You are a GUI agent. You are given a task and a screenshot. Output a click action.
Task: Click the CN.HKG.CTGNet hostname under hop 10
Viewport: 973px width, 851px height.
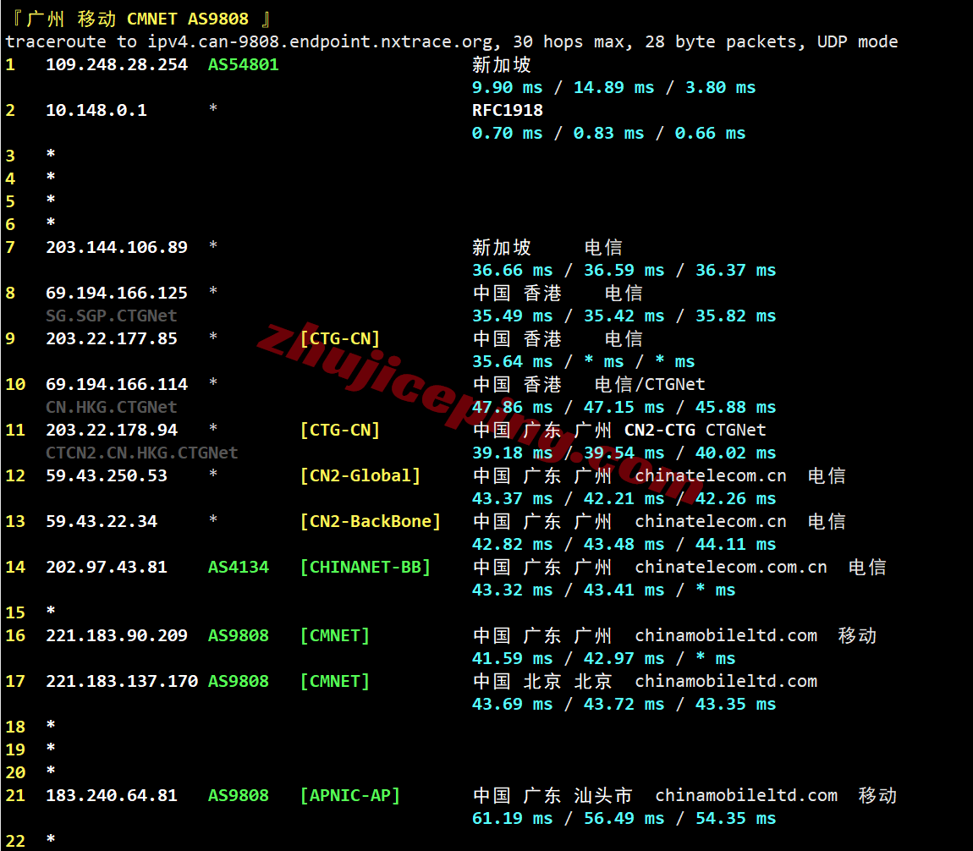(112, 407)
